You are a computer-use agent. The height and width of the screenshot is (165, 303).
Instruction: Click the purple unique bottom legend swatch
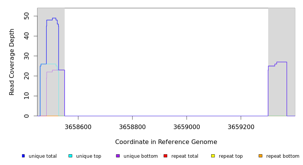point(118,156)
